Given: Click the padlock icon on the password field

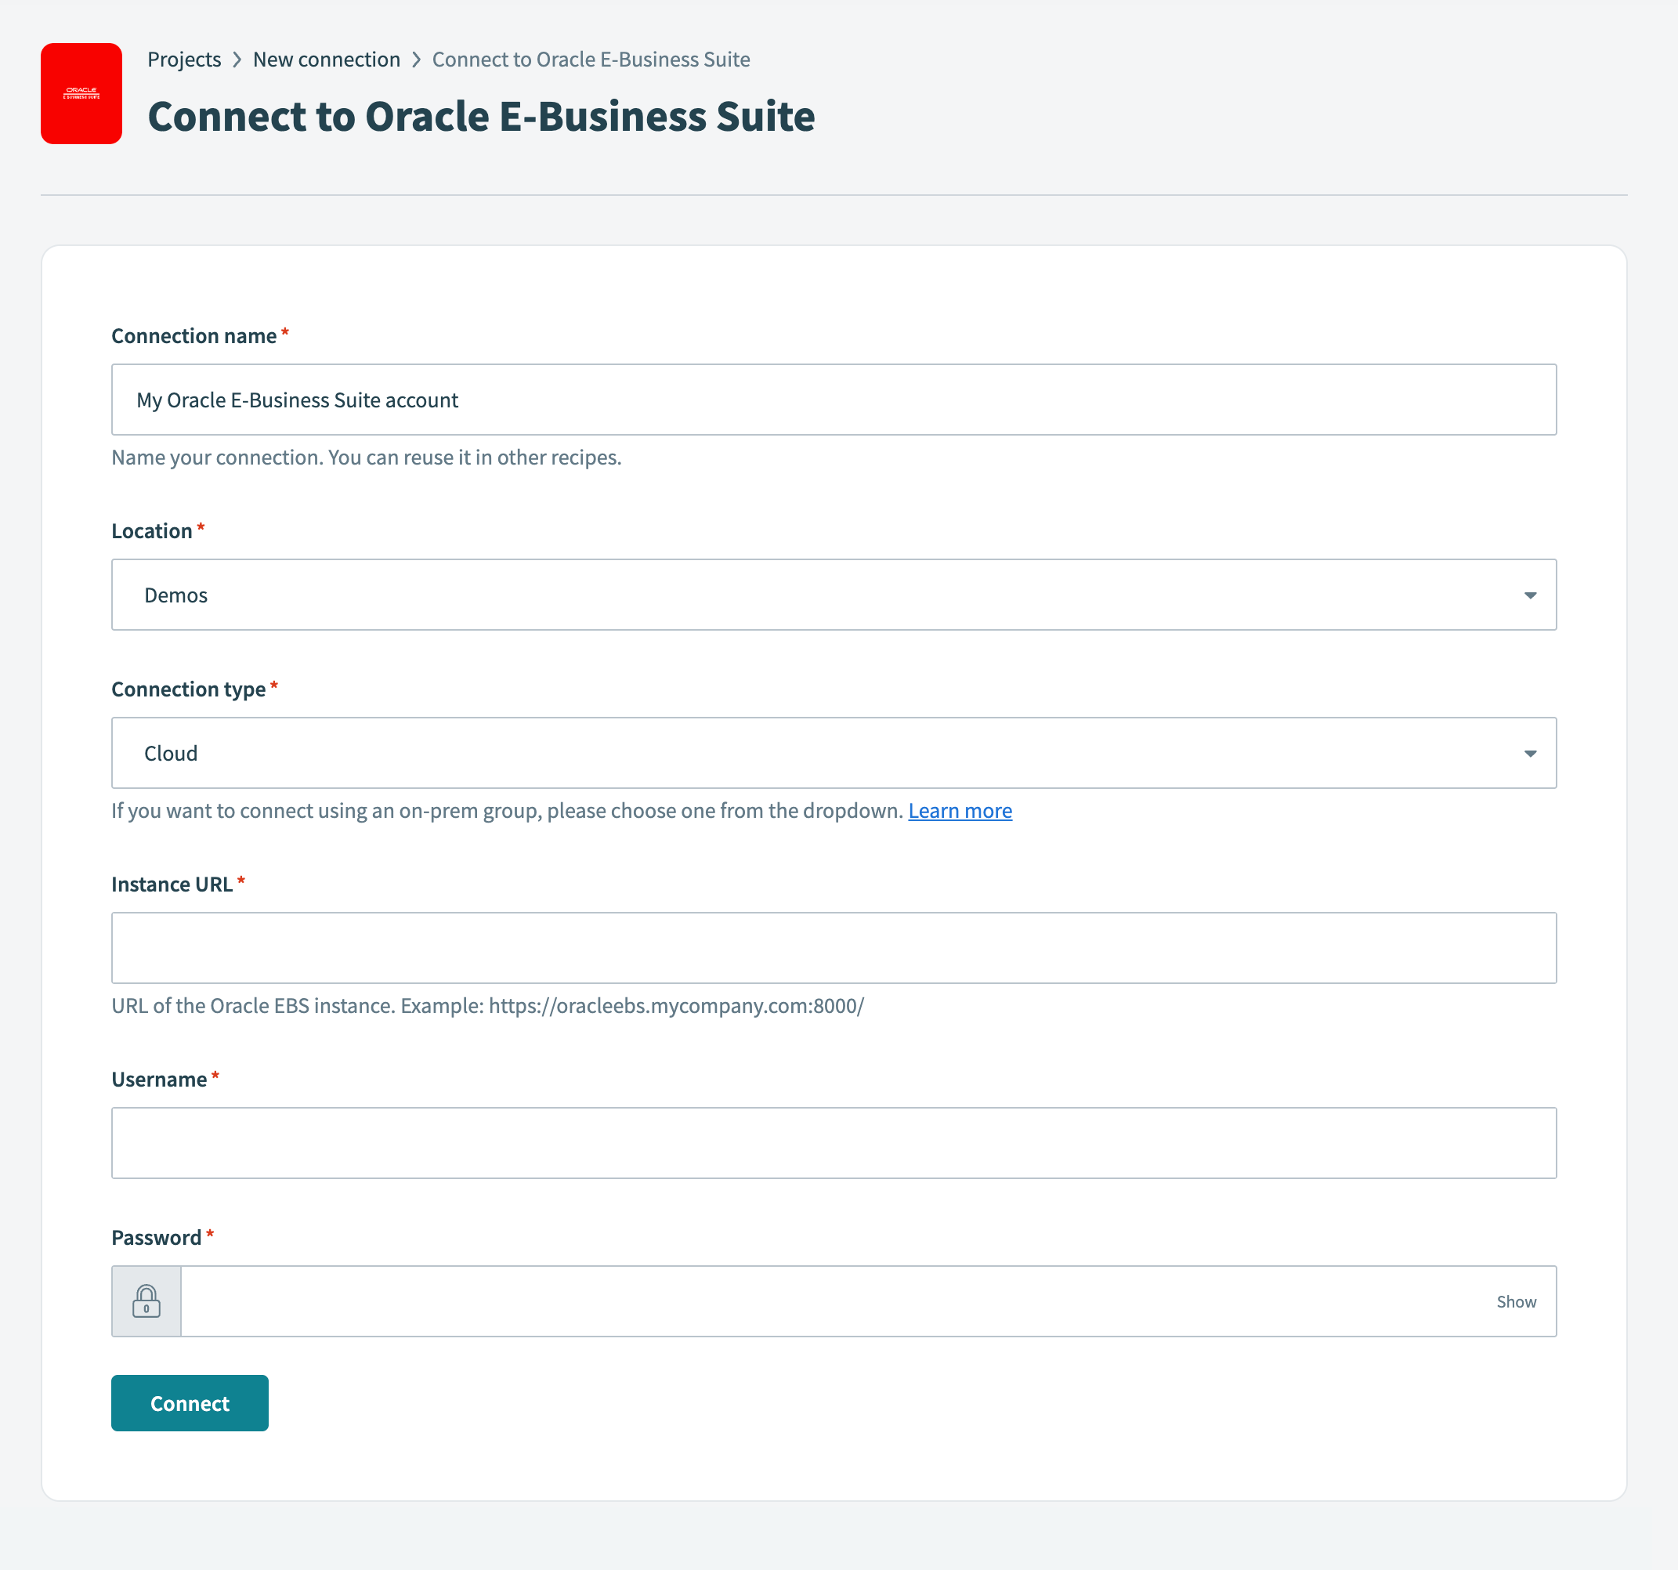Looking at the screenshot, I should (x=146, y=1300).
